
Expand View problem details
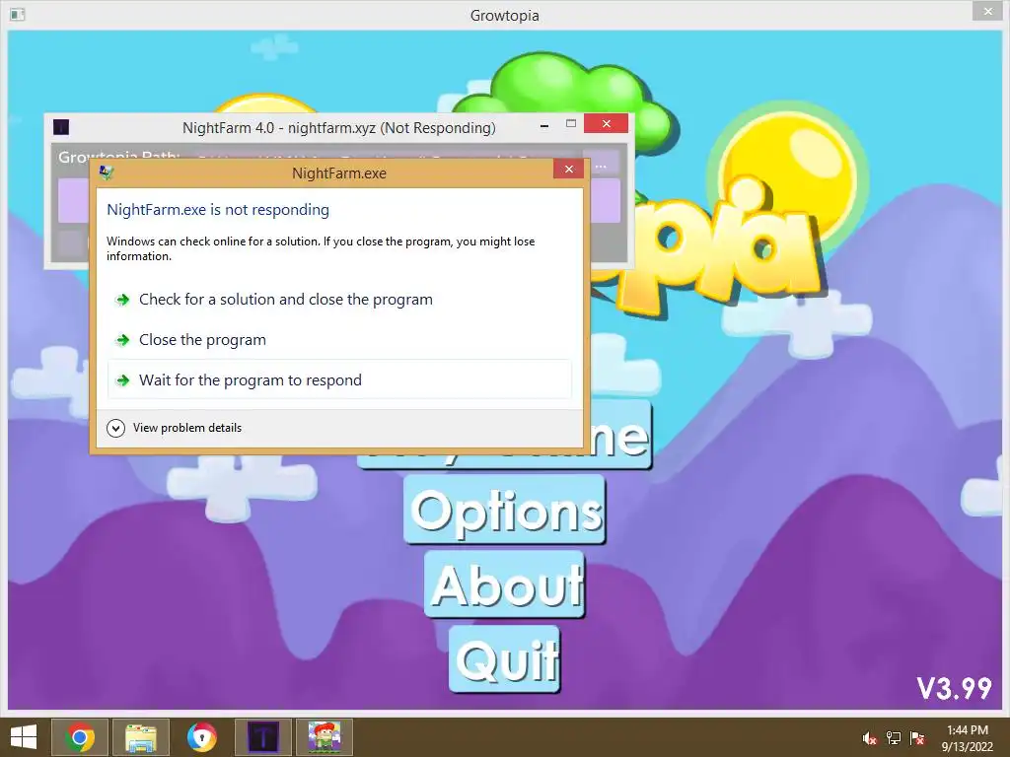pyautogui.click(x=175, y=428)
